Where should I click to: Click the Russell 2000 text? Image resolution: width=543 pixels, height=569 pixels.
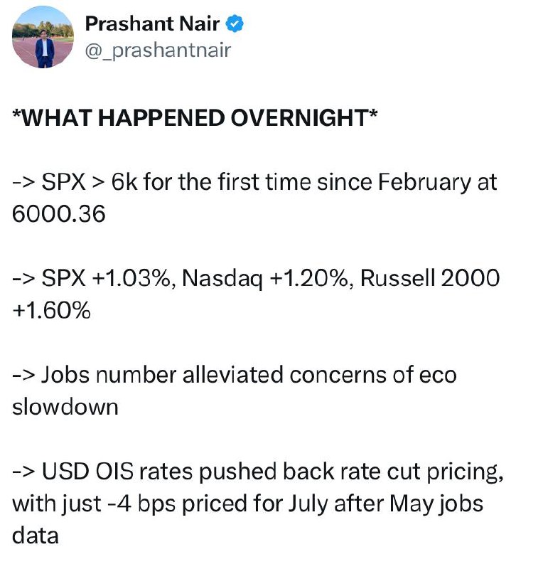[430, 278]
